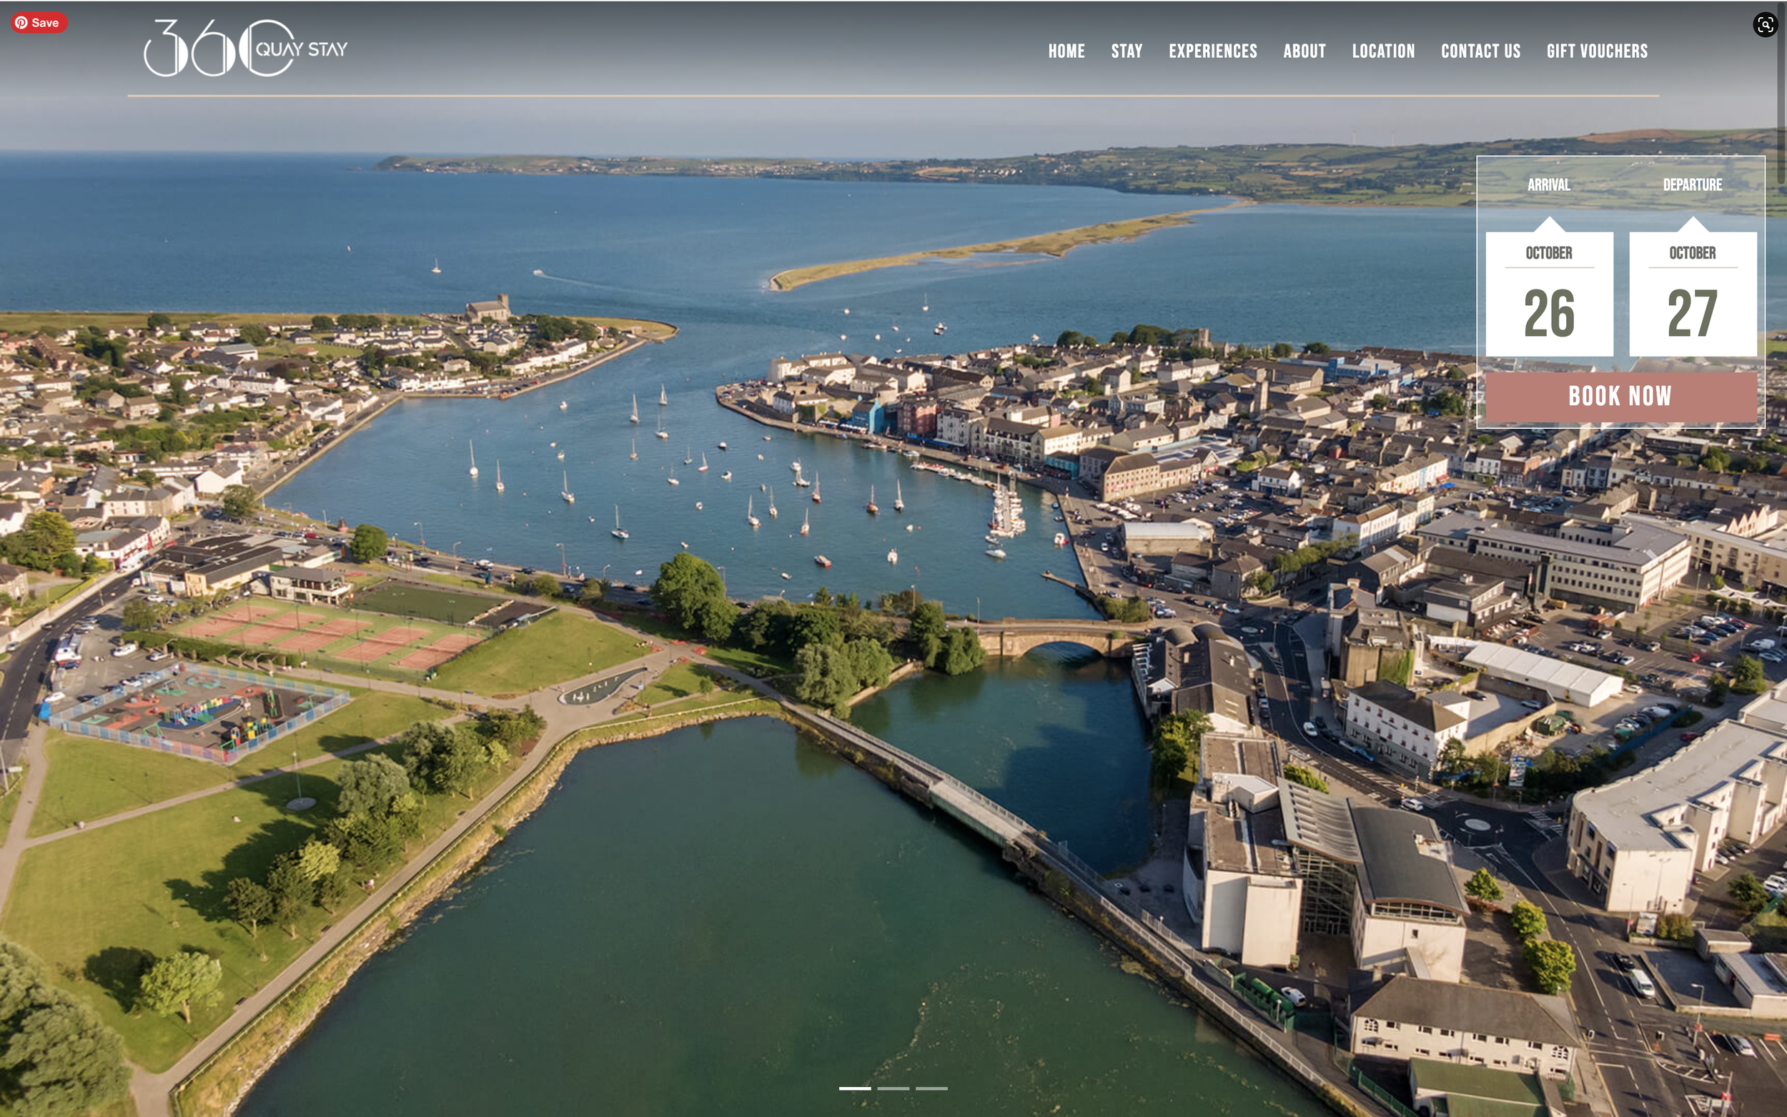
Task: Open the Stay menu item
Action: coord(1127,51)
